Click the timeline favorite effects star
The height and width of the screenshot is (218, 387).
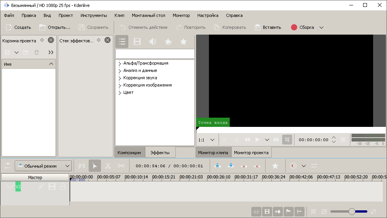click(275, 166)
